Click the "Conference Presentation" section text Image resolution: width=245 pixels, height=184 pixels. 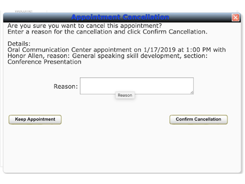[x=44, y=62]
